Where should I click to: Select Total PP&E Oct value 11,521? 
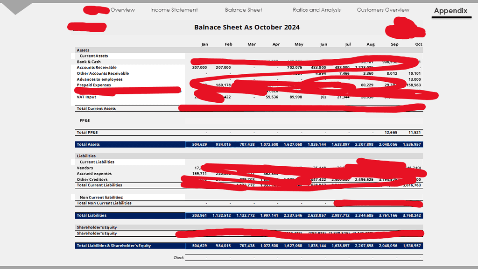point(415,132)
